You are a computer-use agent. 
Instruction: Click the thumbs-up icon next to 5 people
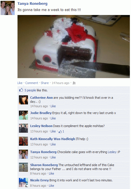tap(21, 90)
